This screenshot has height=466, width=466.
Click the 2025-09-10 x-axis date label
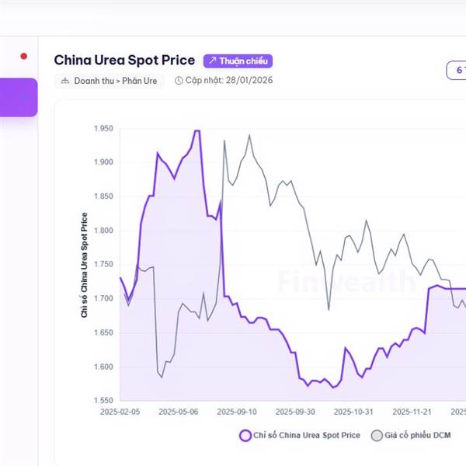(x=236, y=412)
